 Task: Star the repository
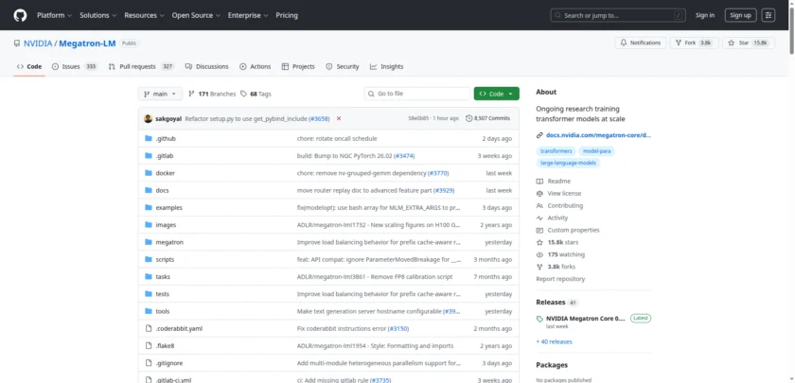coord(749,44)
